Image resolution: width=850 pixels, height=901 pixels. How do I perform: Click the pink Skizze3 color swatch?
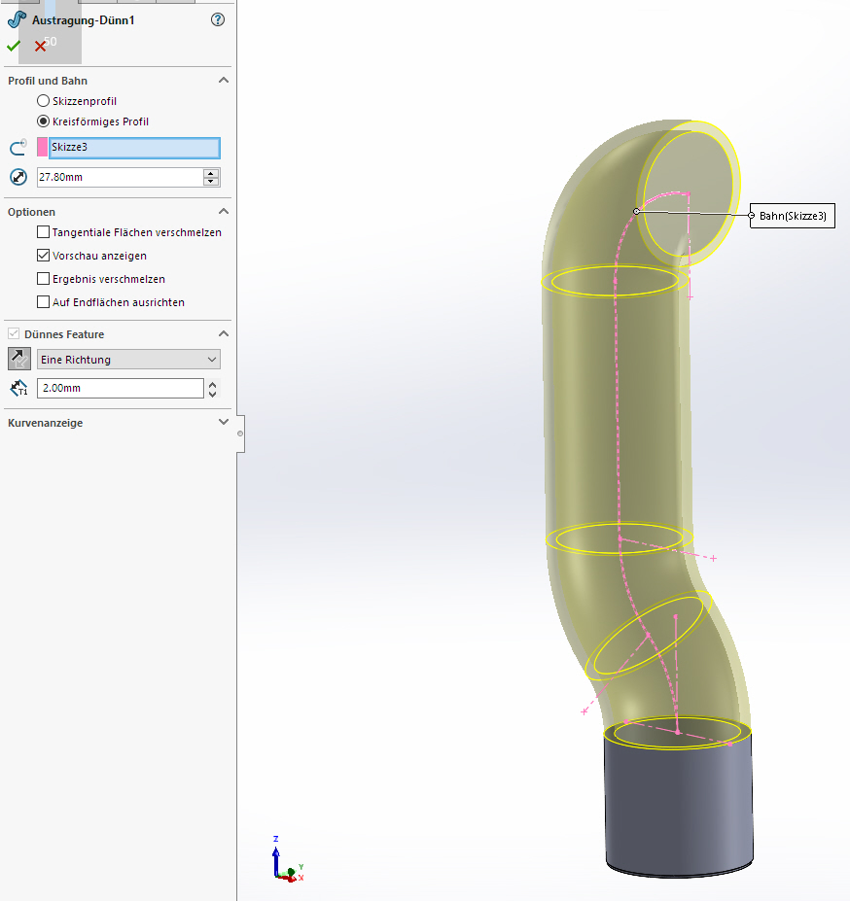[42, 148]
